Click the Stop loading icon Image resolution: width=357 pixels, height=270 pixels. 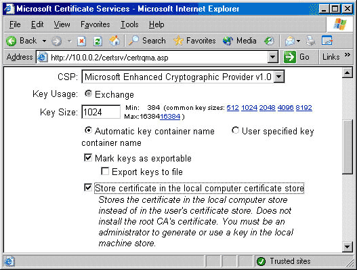(81, 41)
